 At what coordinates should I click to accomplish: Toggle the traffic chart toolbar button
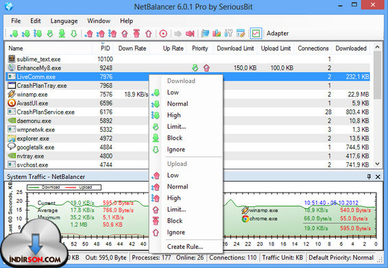point(256,34)
